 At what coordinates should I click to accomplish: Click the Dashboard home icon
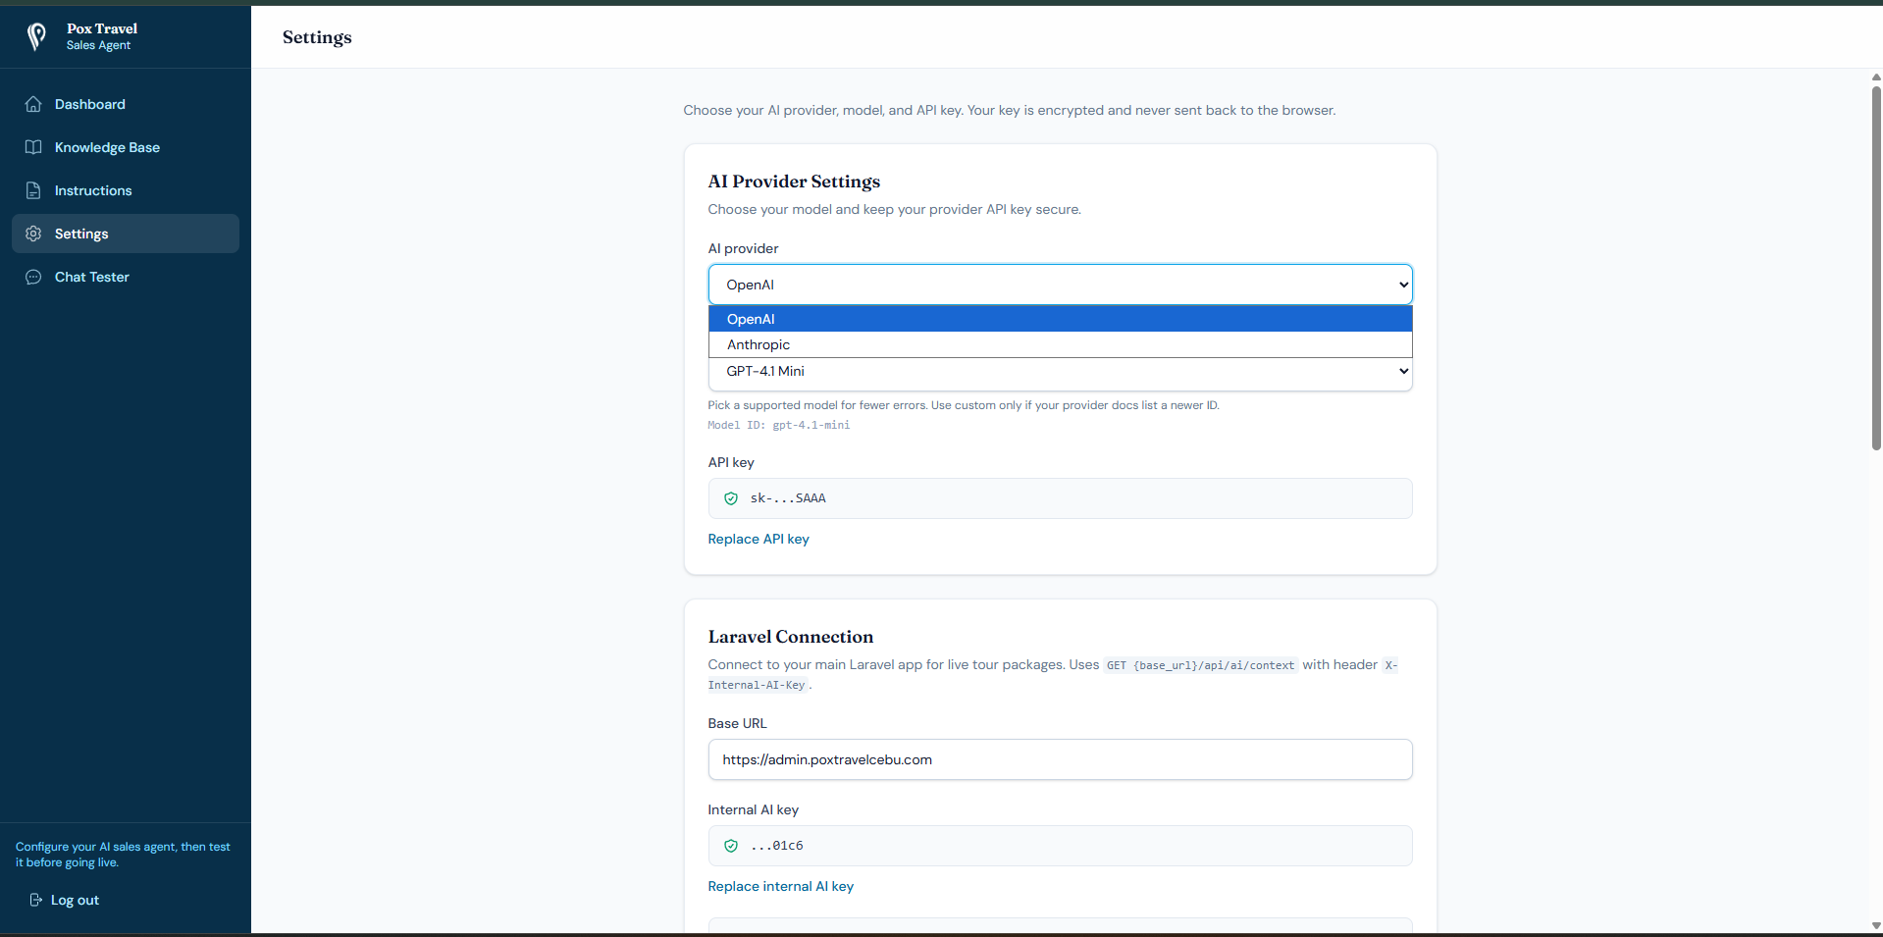point(33,104)
